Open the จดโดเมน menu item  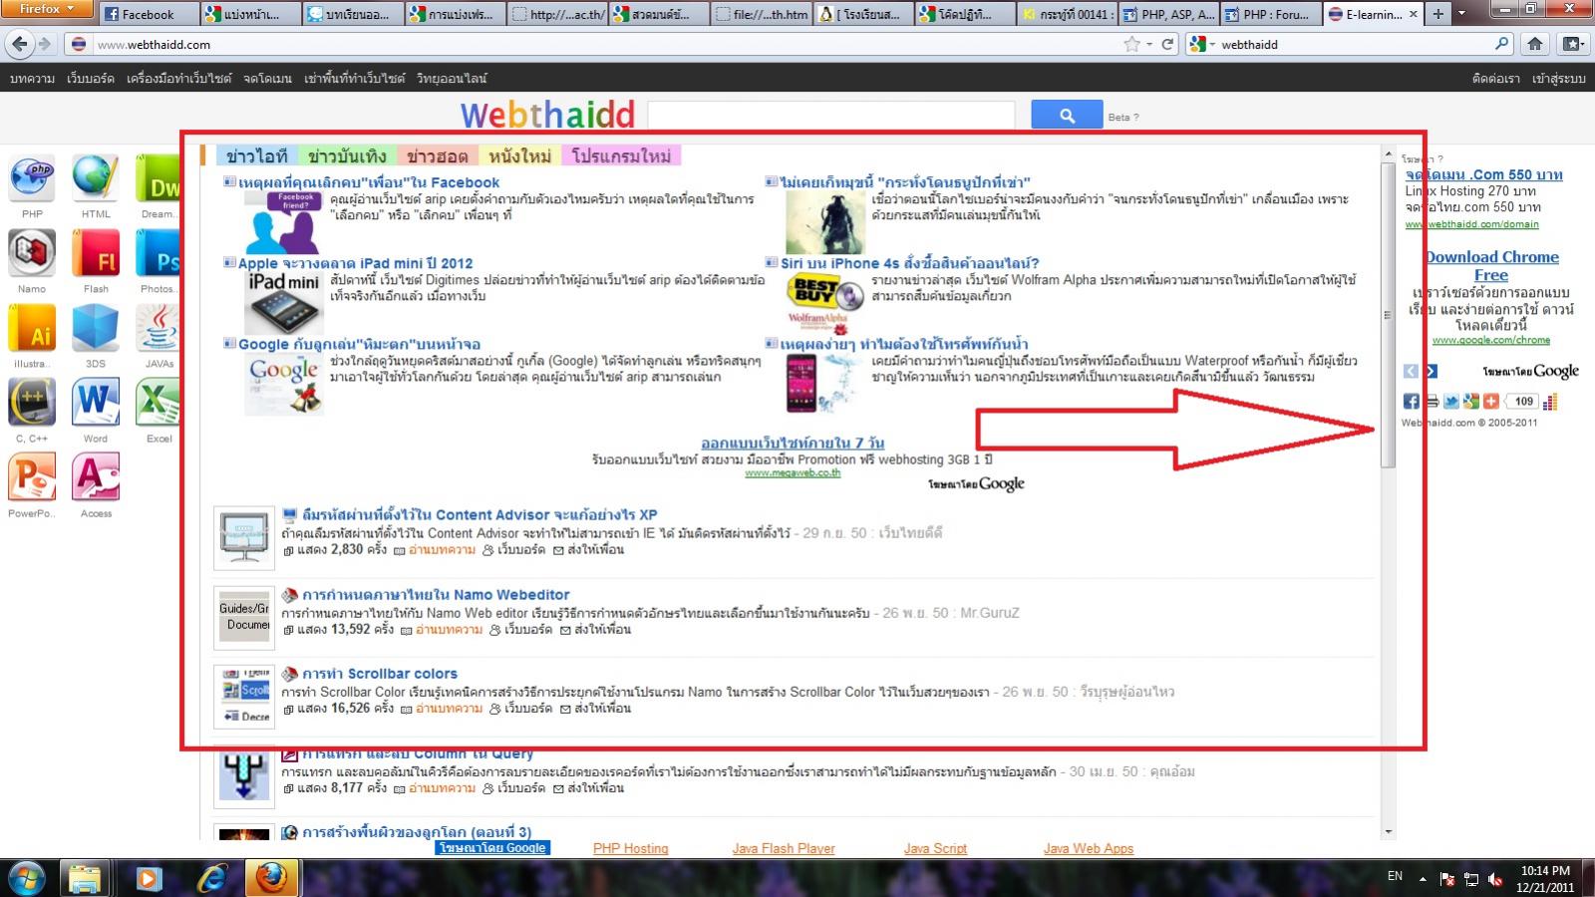click(x=267, y=78)
